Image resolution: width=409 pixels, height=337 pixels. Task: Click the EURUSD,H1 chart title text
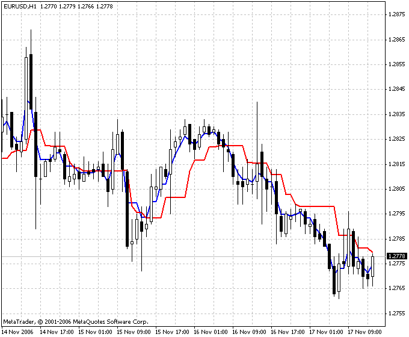click(x=20, y=5)
